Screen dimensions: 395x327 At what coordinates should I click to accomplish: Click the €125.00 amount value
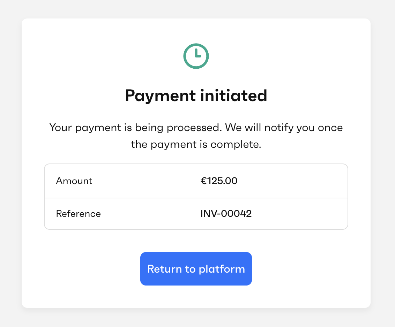(219, 181)
